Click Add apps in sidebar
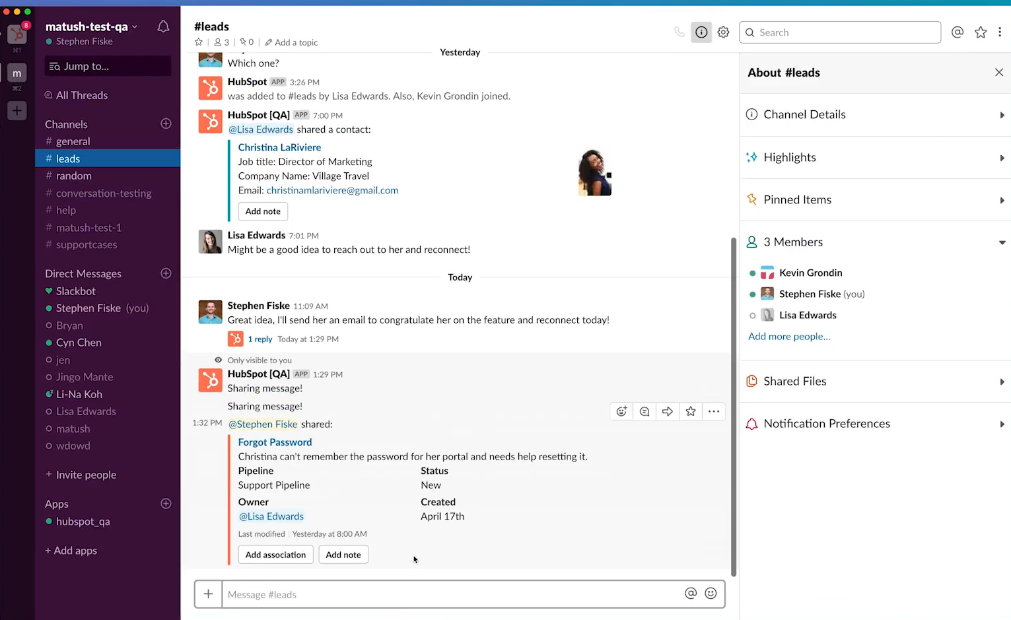1011x620 pixels. pyautogui.click(x=71, y=550)
